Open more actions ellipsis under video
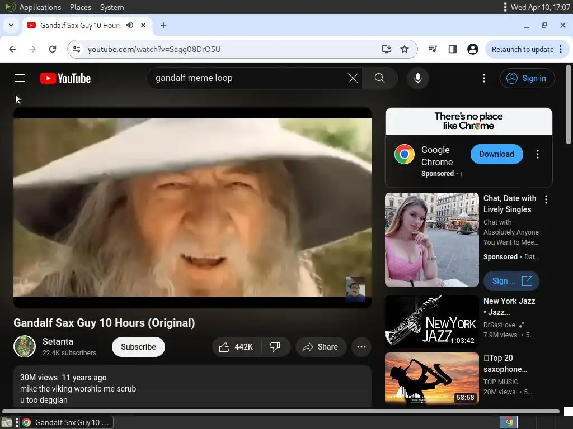Image resolution: width=573 pixels, height=429 pixels. coord(361,347)
